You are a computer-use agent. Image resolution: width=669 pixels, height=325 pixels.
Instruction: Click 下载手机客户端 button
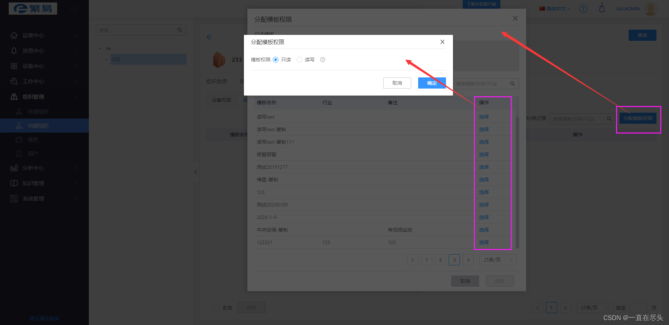pyautogui.click(x=482, y=4)
